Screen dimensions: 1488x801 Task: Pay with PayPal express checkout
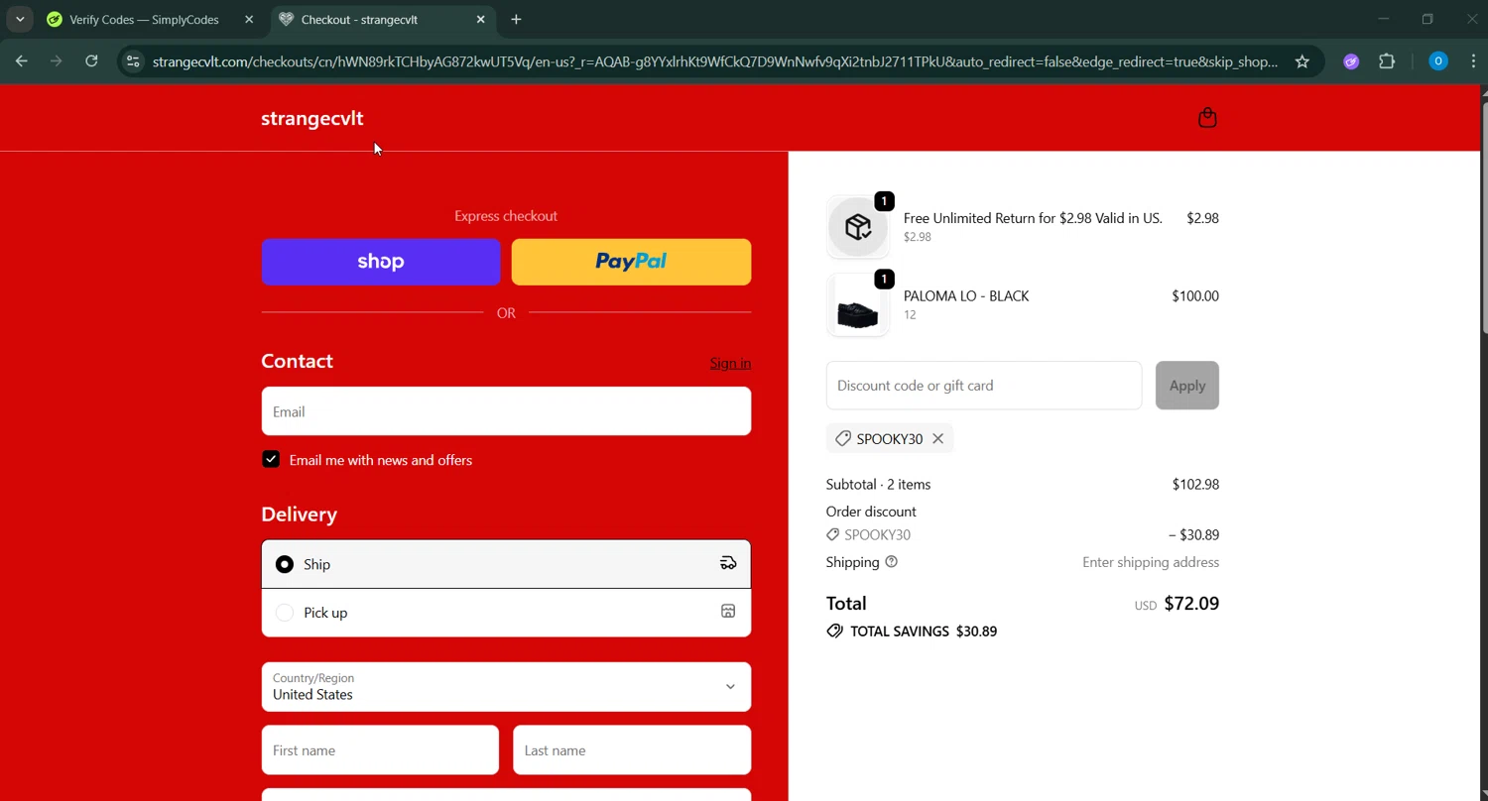[631, 262]
